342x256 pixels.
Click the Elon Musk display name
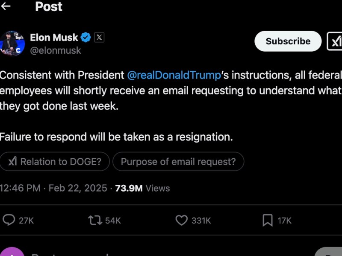(x=54, y=38)
